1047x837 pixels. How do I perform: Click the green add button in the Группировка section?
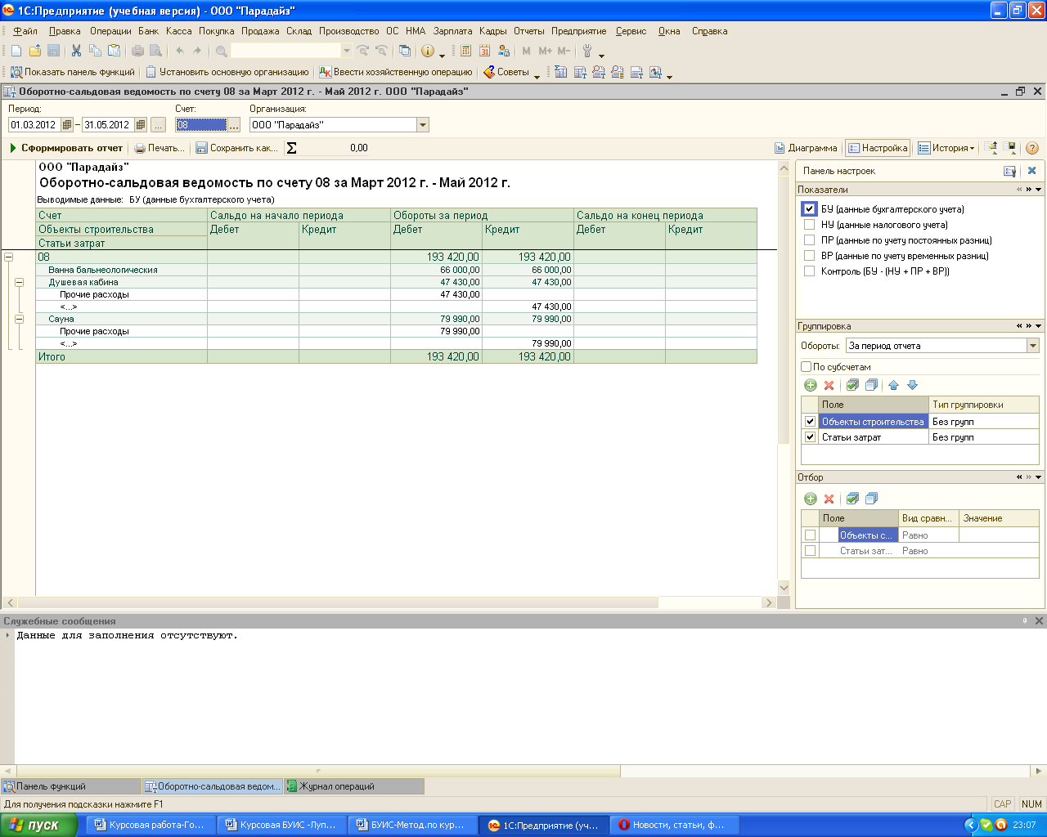click(811, 385)
